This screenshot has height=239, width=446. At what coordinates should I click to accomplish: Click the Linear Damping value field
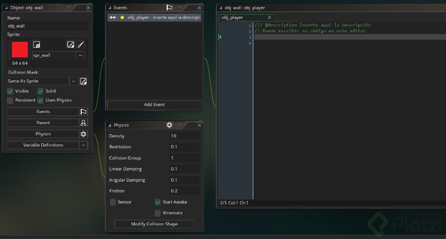pyautogui.click(x=184, y=169)
